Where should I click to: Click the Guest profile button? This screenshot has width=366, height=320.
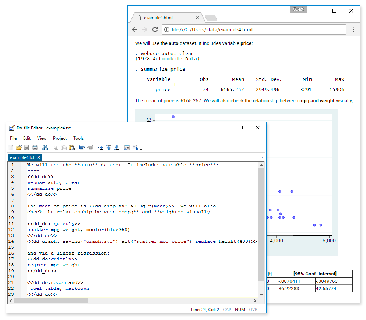[x=298, y=9]
